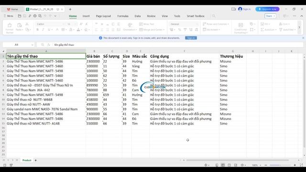Screen dimensions: 306x172
Task: Click the Cut scissors icon
Action: 27,24
